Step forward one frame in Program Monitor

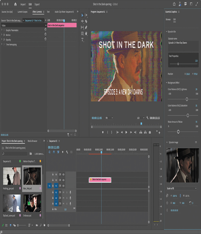coord(131,133)
